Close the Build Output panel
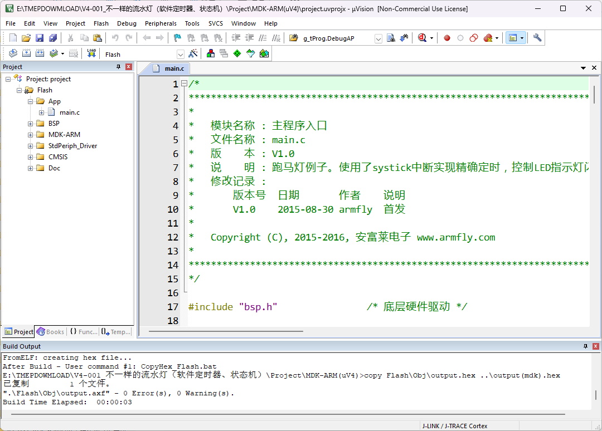Screen dimensions: 602x431 point(595,346)
